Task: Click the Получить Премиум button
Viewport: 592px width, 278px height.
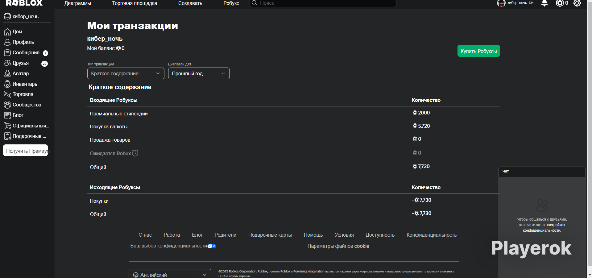Action: (26, 150)
